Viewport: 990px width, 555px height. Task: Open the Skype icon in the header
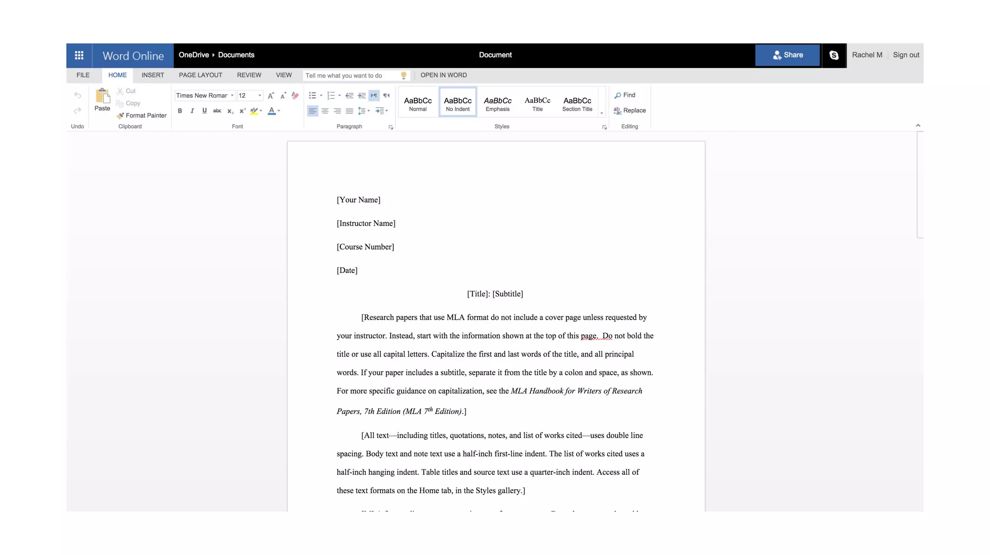point(834,55)
